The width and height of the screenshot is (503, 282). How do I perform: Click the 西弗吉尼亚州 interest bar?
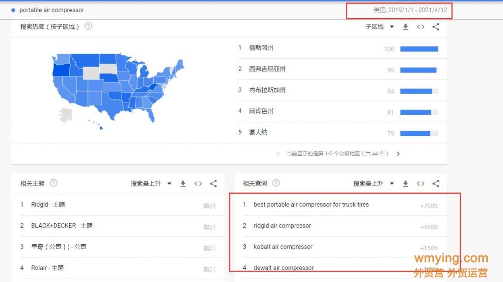(x=419, y=70)
